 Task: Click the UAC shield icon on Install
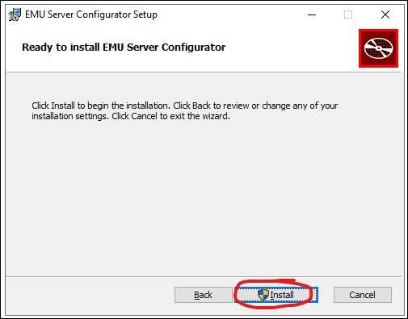click(x=263, y=295)
